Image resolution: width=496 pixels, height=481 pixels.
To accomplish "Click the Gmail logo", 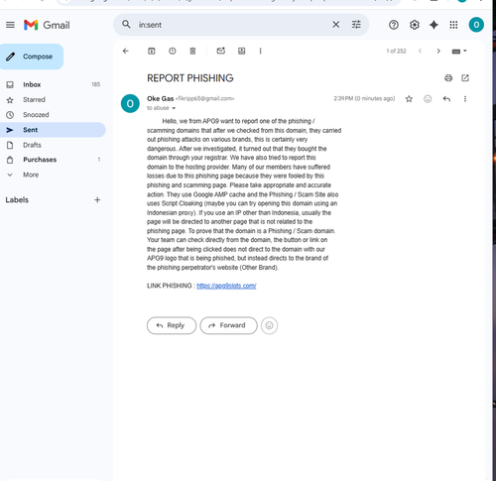I will point(47,25).
